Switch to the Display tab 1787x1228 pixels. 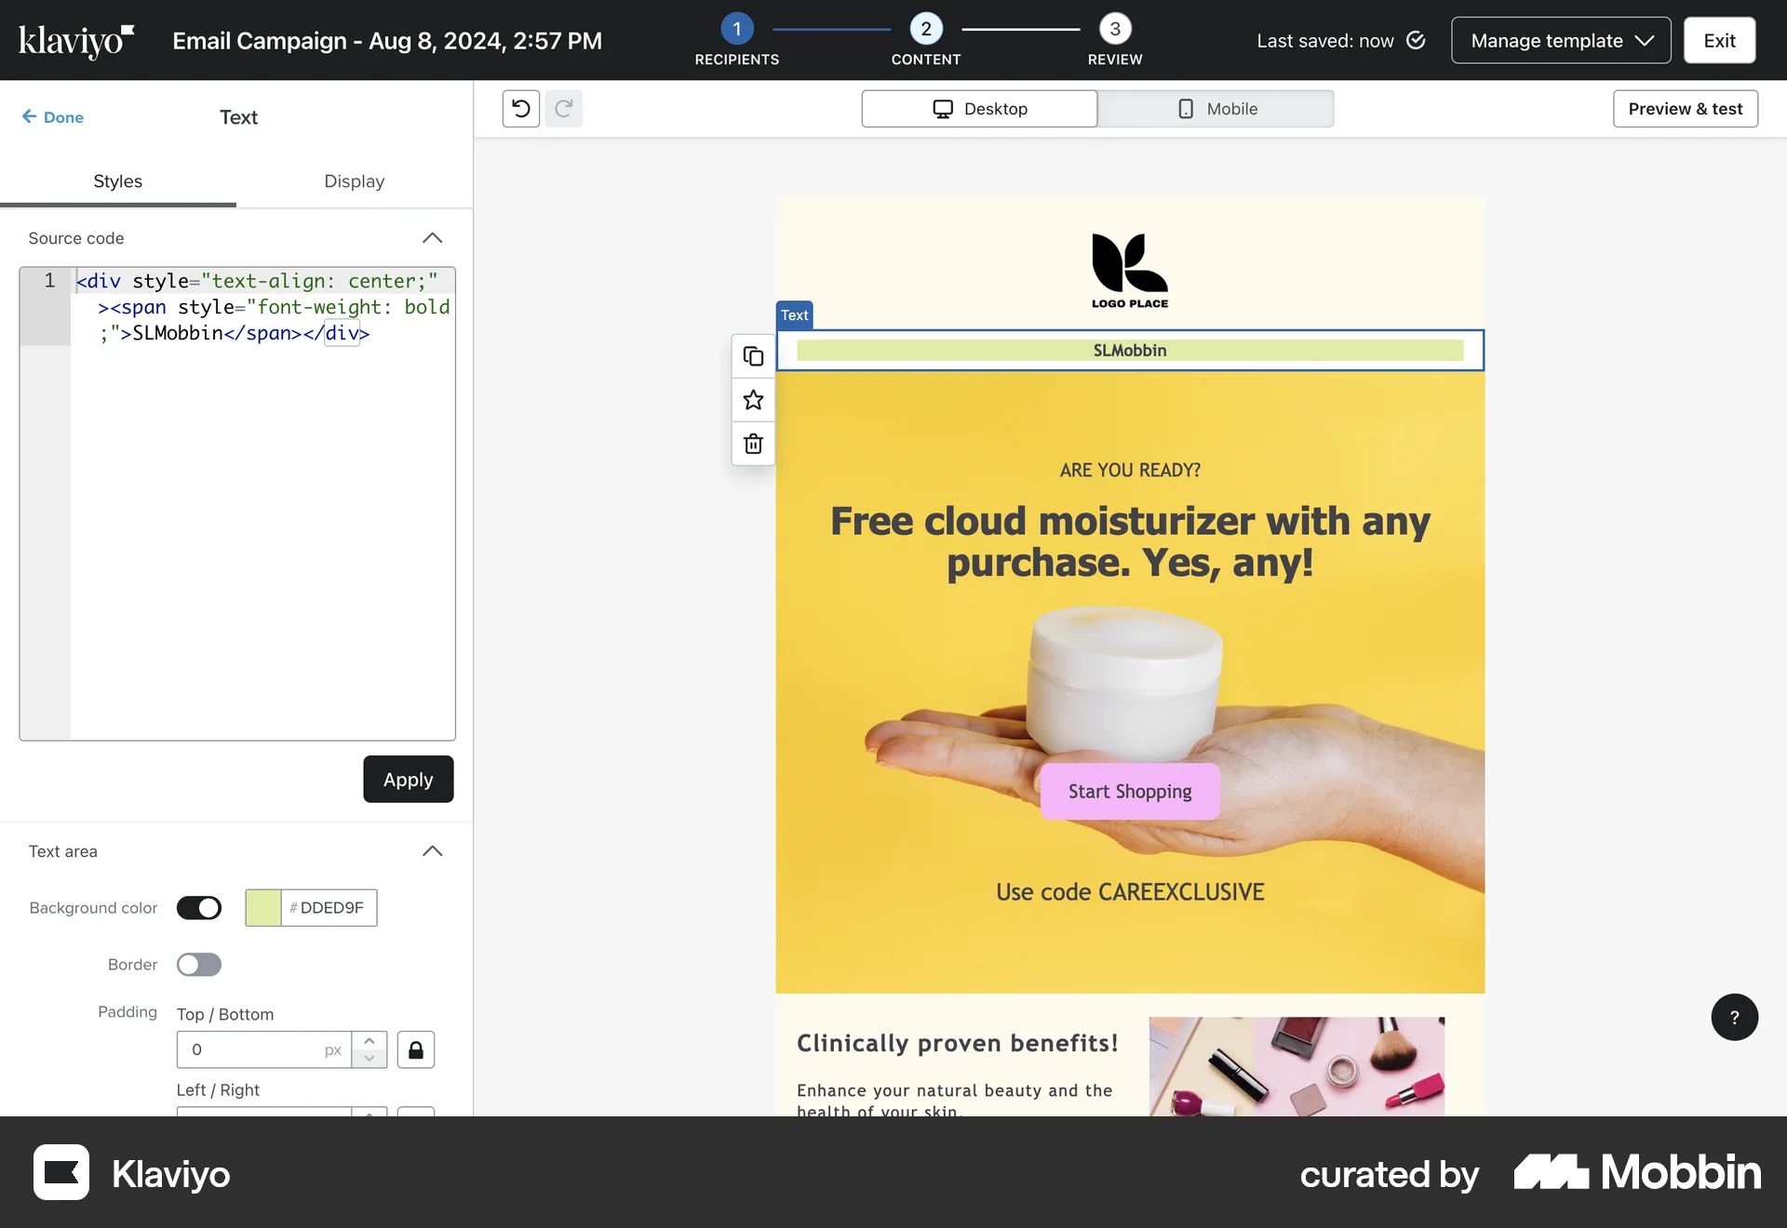pos(354,181)
